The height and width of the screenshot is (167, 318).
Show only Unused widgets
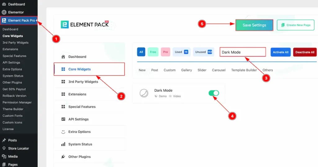[203, 52]
